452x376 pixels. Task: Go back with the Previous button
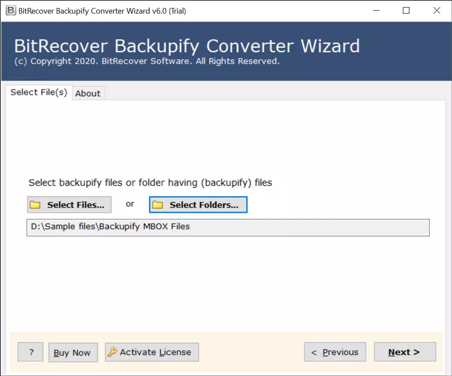pos(335,352)
